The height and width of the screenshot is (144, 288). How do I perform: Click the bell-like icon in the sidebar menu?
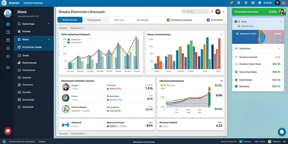click(19, 31)
